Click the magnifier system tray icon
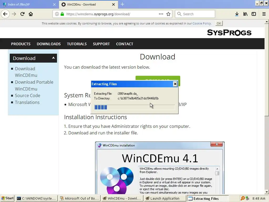The width and height of the screenshot is (269, 202). coord(242,198)
